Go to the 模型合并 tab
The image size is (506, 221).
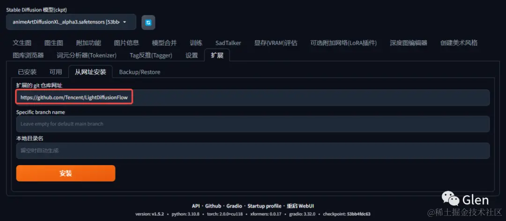(164, 43)
